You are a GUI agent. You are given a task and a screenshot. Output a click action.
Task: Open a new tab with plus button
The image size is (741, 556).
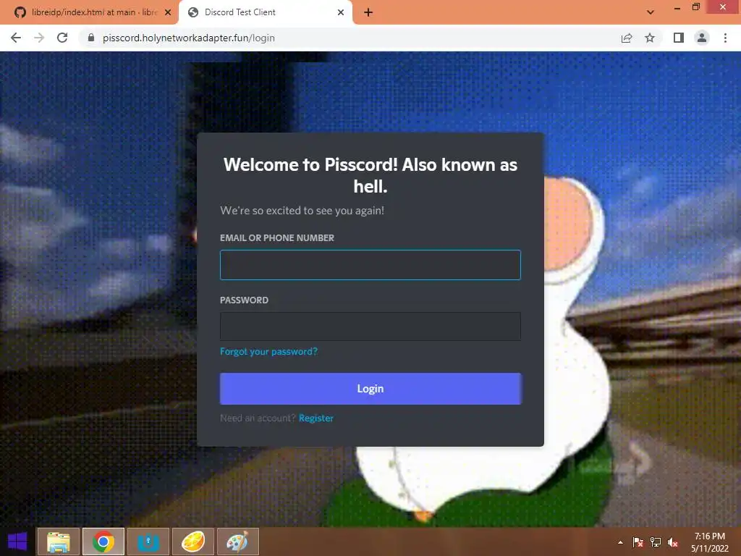point(368,12)
